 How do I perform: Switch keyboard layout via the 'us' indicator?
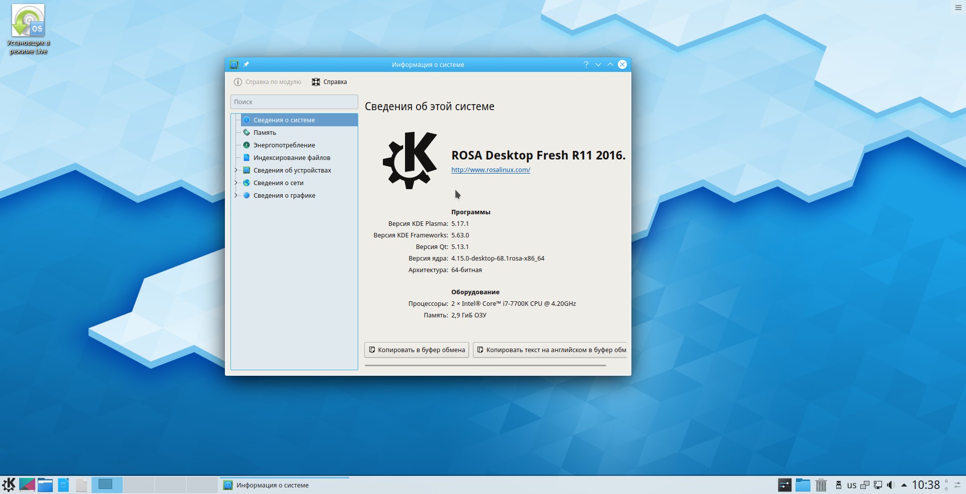(x=852, y=485)
